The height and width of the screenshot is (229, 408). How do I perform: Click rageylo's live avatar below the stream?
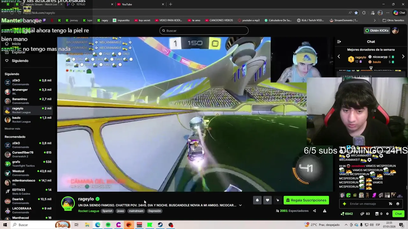click(x=68, y=204)
